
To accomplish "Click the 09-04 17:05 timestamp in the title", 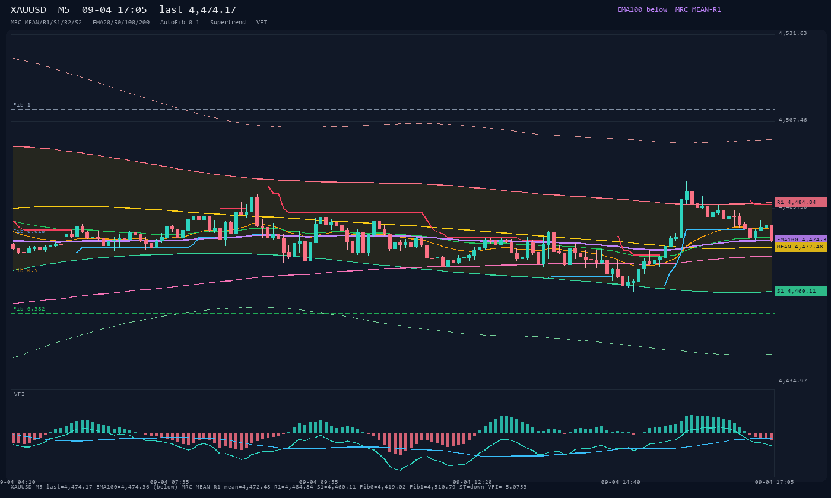I will pyautogui.click(x=115, y=10).
